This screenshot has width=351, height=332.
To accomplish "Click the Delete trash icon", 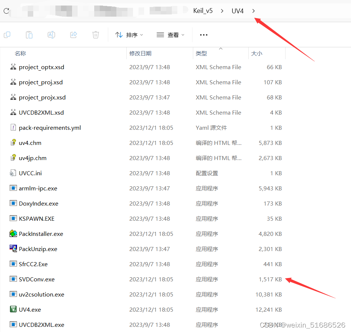I will pos(96,35).
